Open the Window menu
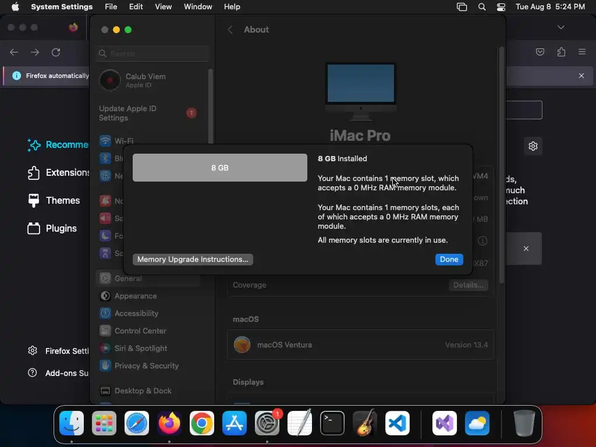Image resolution: width=596 pixels, height=447 pixels. point(198,7)
